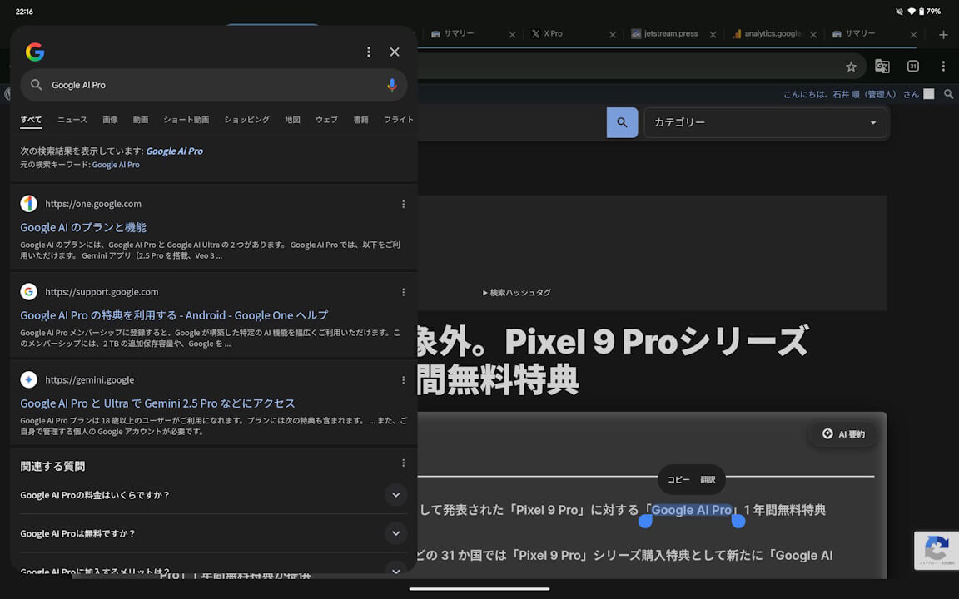Tap the Android navigation gesture bar
Image resolution: width=959 pixels, height=599 pixels.
click(479, 589)
